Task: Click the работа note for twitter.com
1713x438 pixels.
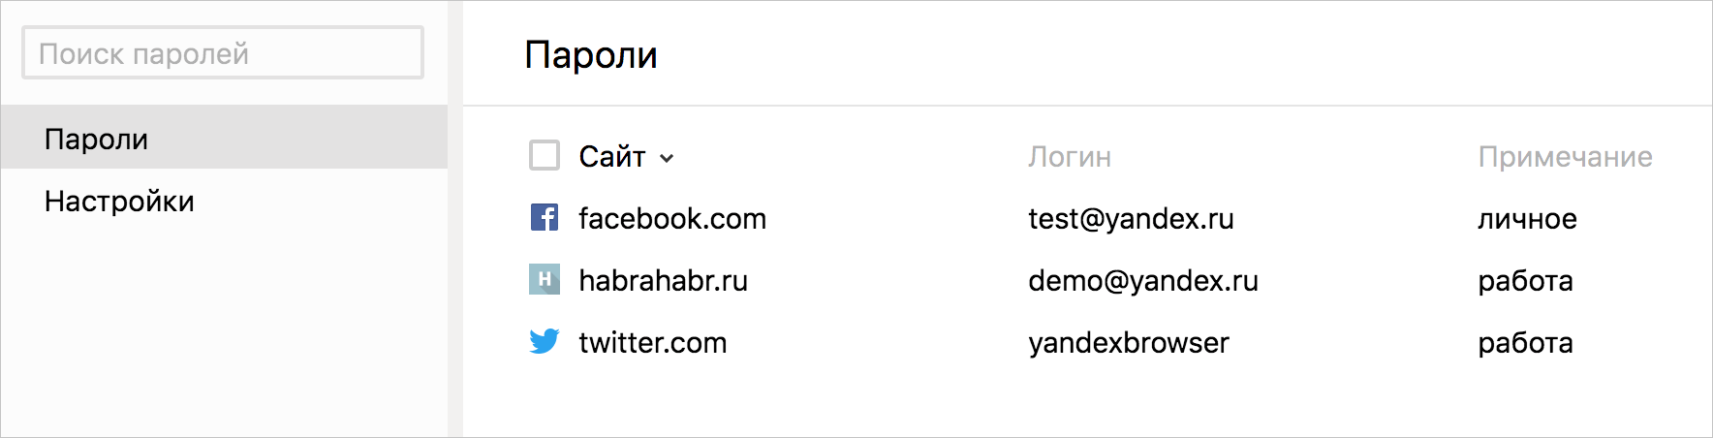Action: pos(1525,343)
